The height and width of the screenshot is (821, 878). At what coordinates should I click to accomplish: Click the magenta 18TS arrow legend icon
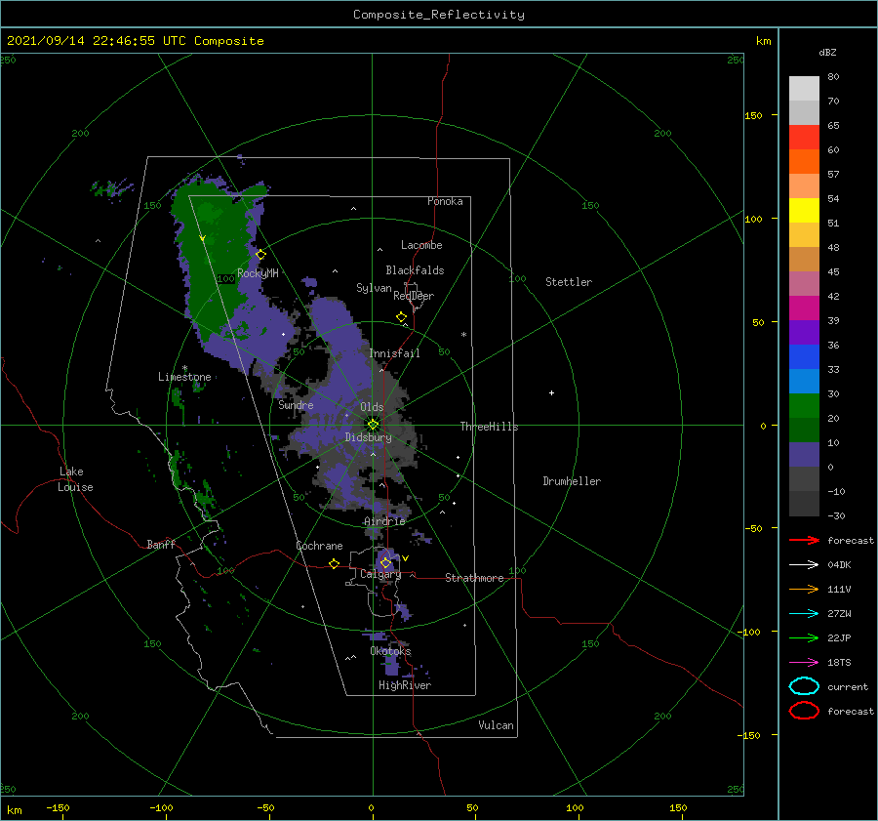click(x=804, y=663)
